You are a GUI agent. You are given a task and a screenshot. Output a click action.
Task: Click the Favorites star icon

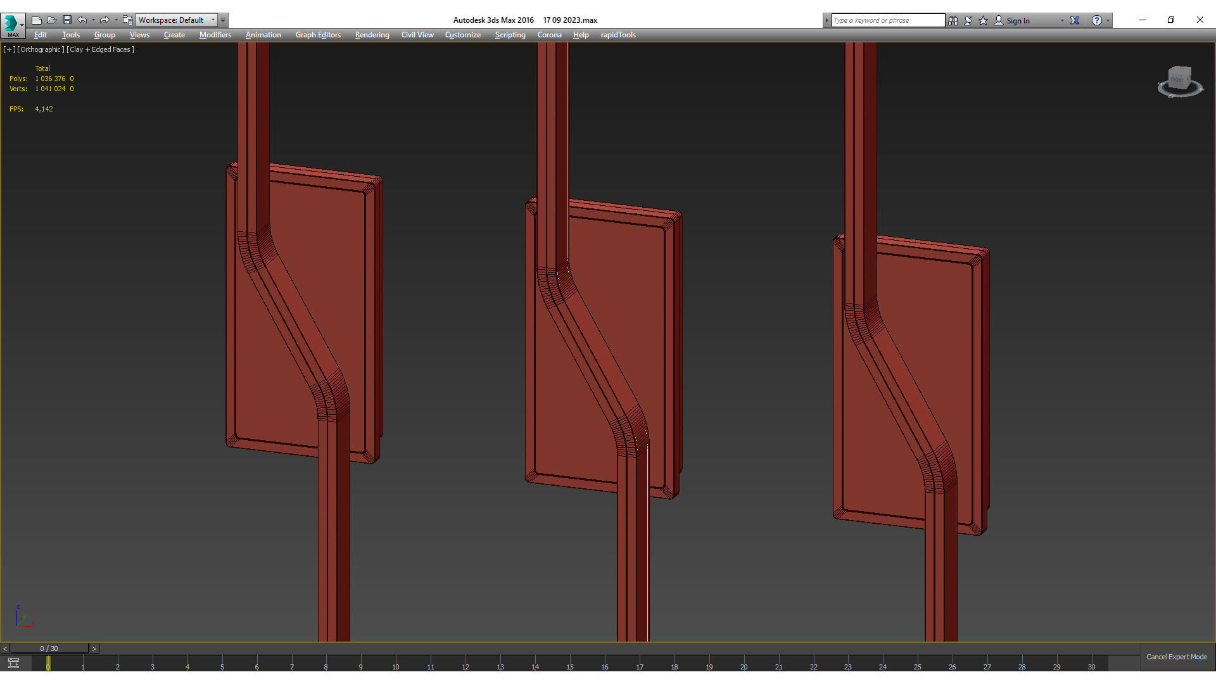984,20
